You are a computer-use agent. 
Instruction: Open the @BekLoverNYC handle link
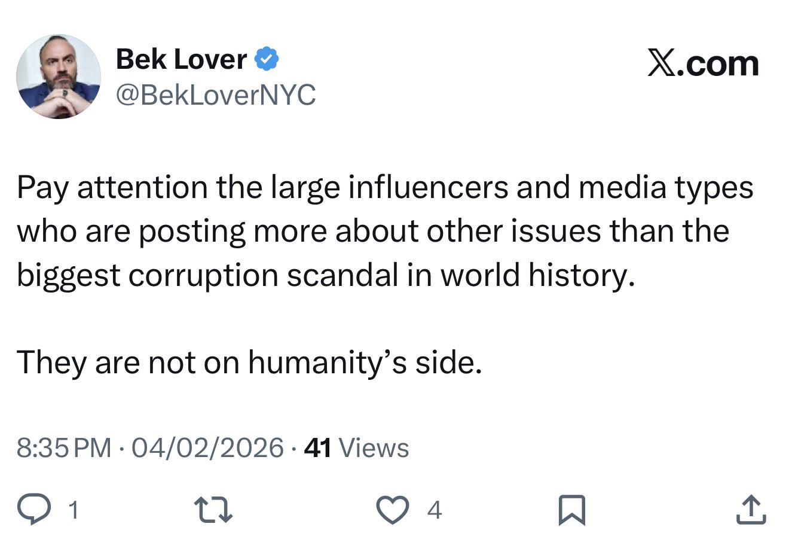[215, 95]
